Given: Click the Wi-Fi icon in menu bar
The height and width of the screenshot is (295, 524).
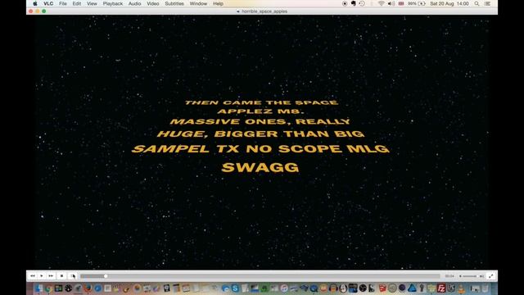Looking at the screenshot, I should [381, 3].
